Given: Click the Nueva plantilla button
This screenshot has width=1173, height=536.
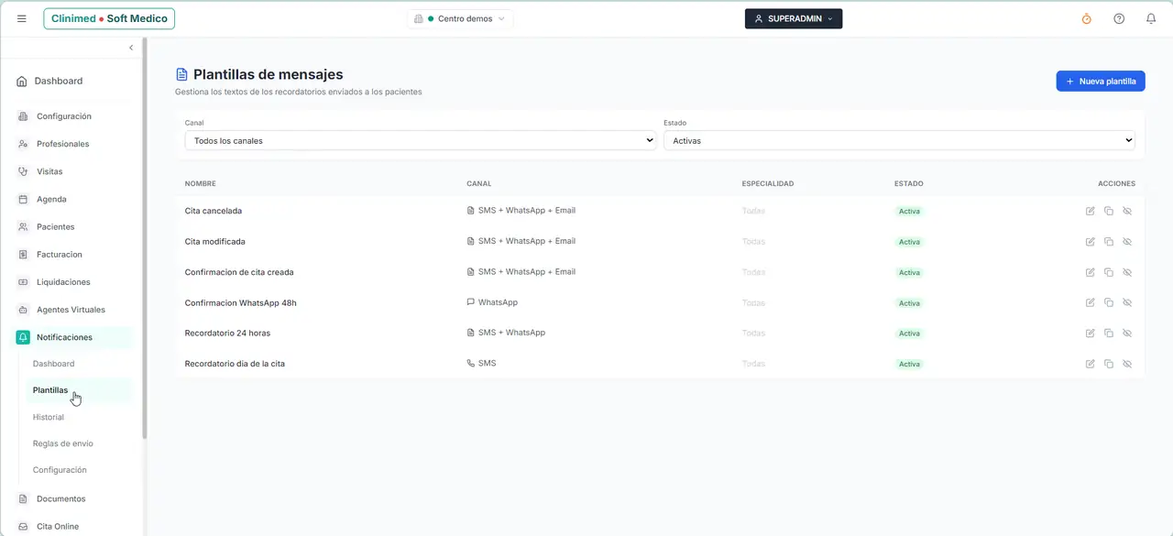Looking at the screenshot, I should tap(1101, 82).
